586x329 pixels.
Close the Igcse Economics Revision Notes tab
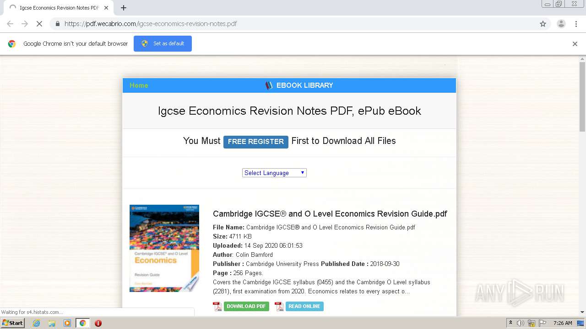point(106,8)
